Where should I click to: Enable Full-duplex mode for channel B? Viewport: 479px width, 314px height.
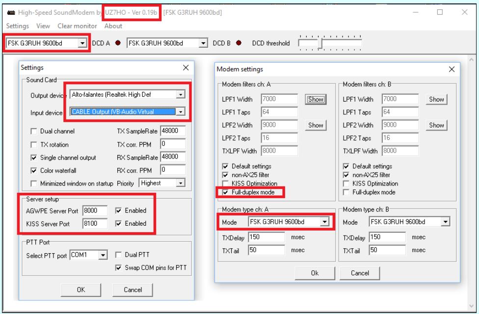[346, 192]
